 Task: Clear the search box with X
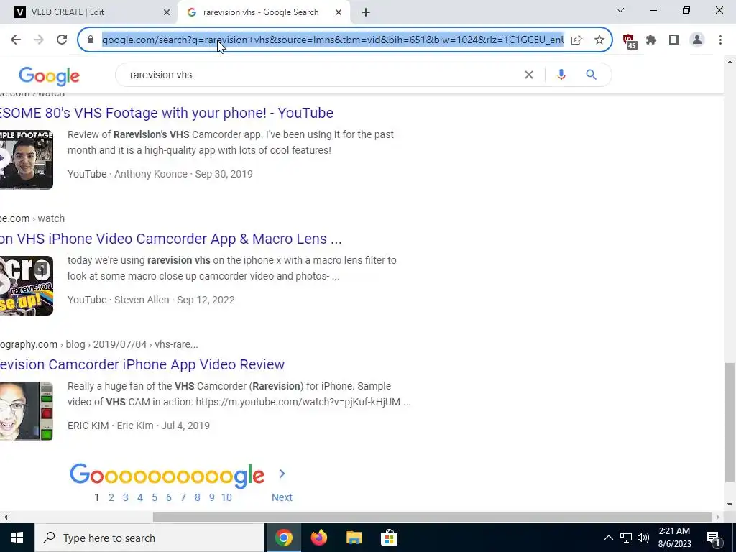528,75
